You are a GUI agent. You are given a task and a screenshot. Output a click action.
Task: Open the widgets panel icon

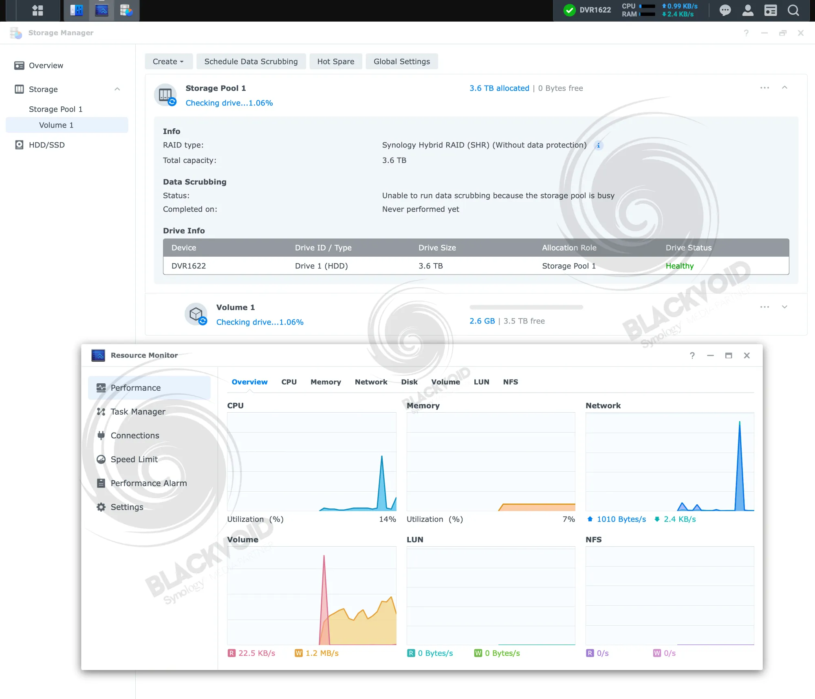click(771, 10)
